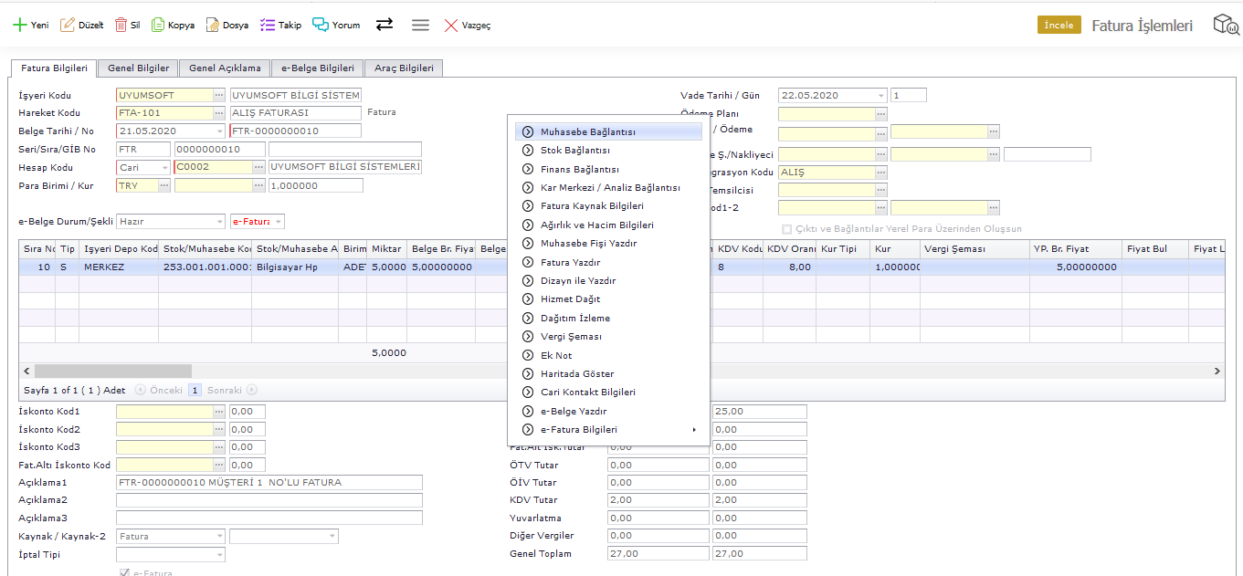1243x576 pixels.
Task: Open the Vade Tarihi date dropdown
Action: point(880,96)
